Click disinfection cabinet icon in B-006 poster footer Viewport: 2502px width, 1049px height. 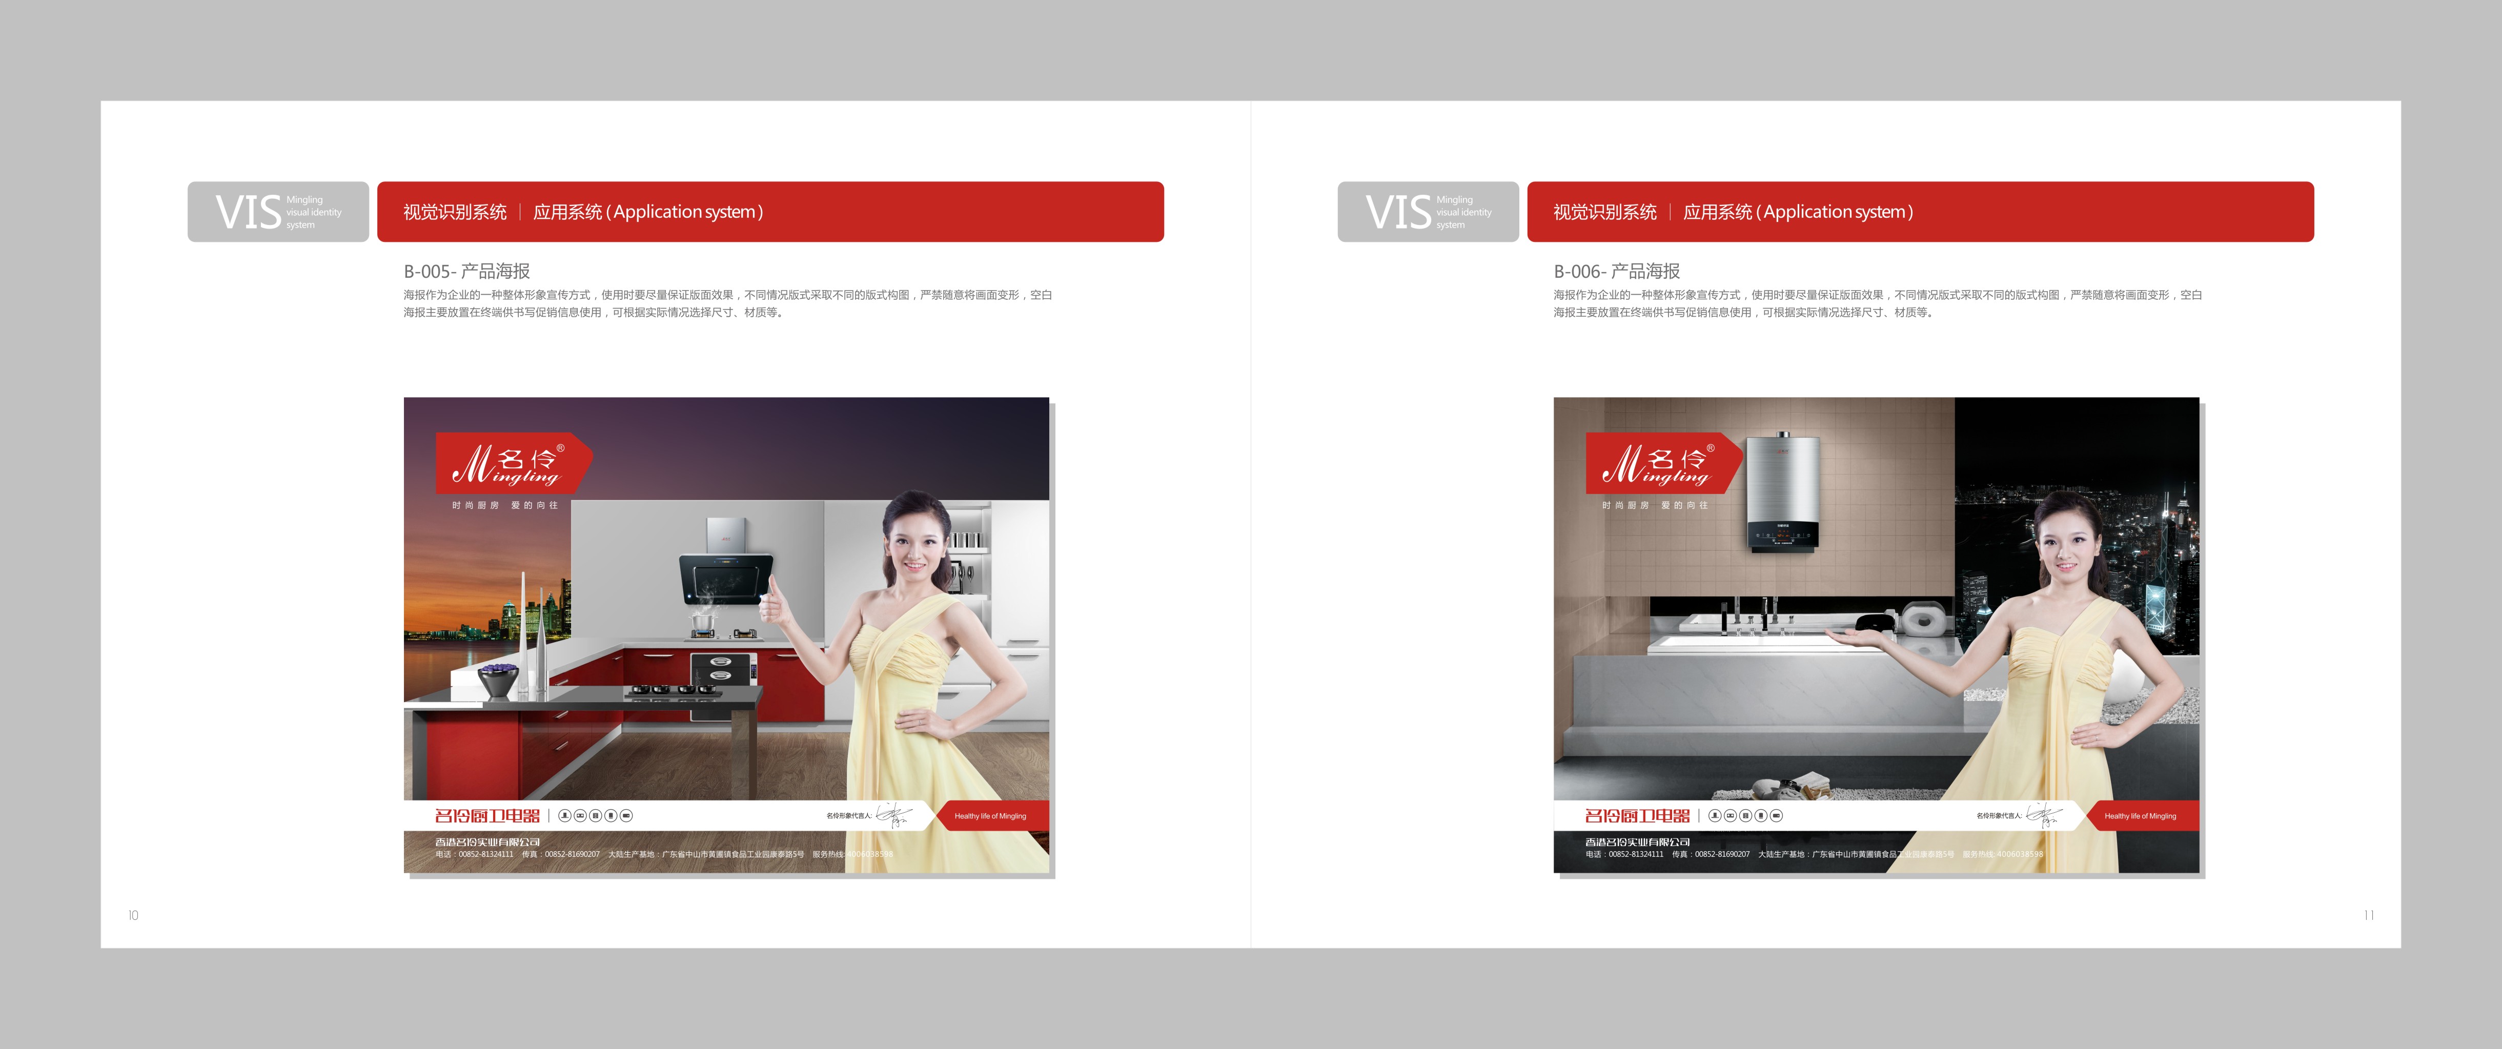tap(1745, 816)
